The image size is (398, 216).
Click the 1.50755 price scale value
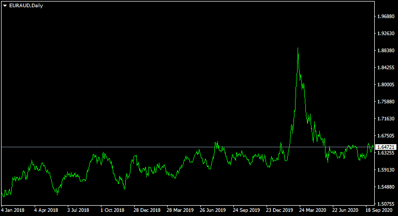[x=386, y=204]
